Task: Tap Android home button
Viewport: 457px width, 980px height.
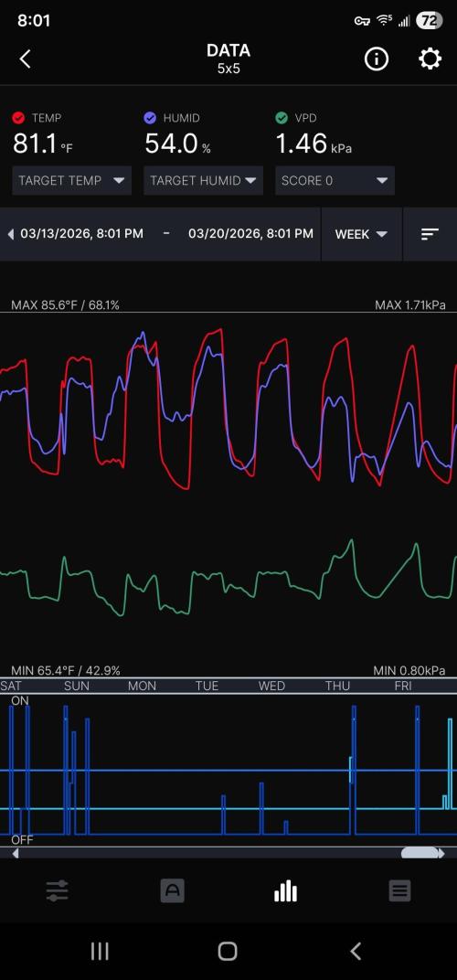Action: pyautogui.click(x=228, y=952)
